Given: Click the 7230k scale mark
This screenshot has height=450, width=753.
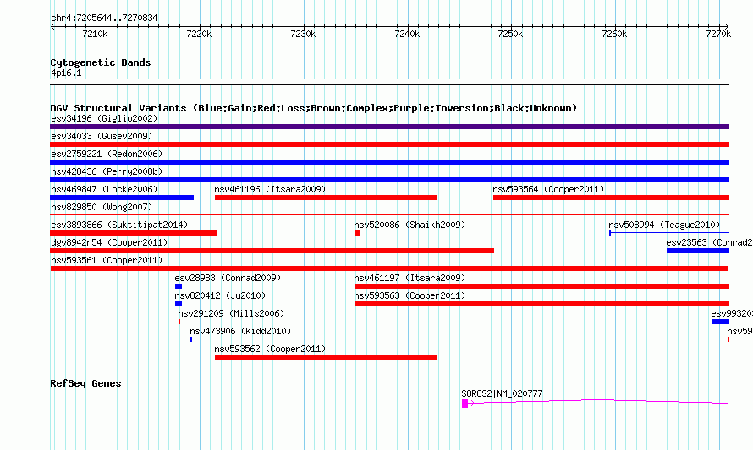Looking at the screenshot, I should 303,34.
